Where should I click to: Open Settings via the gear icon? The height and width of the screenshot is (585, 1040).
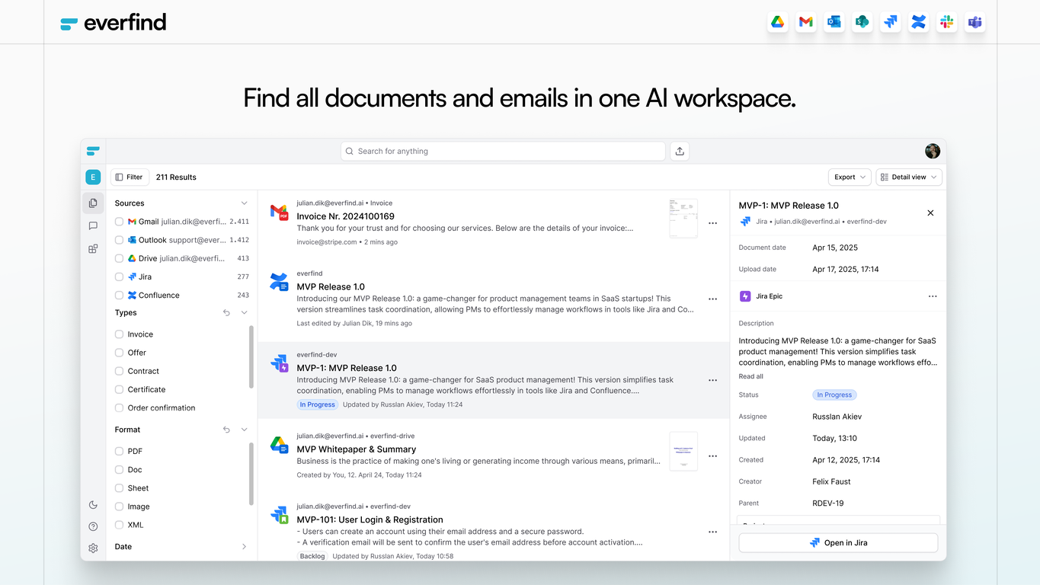92,548
